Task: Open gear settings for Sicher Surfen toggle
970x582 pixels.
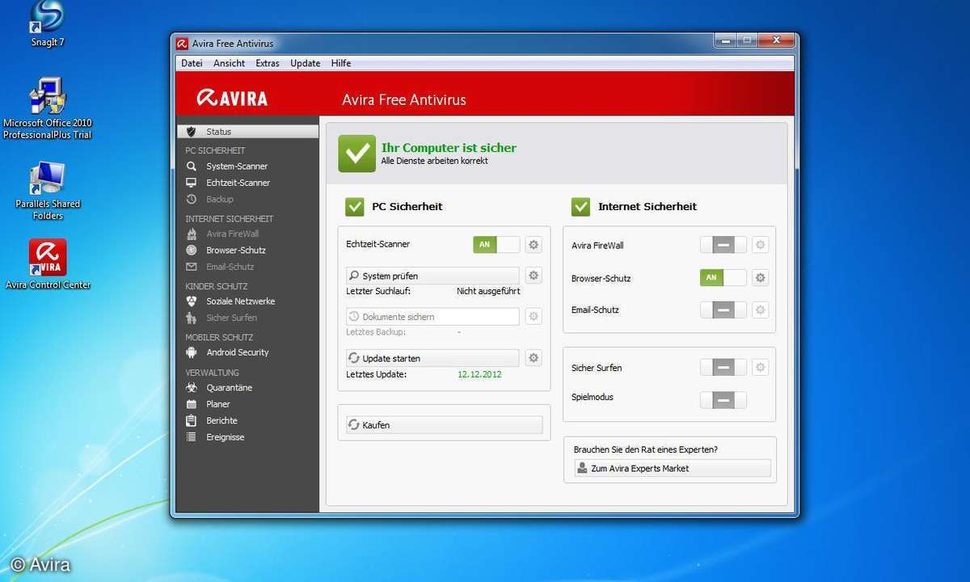Action: tap(760, 368)
